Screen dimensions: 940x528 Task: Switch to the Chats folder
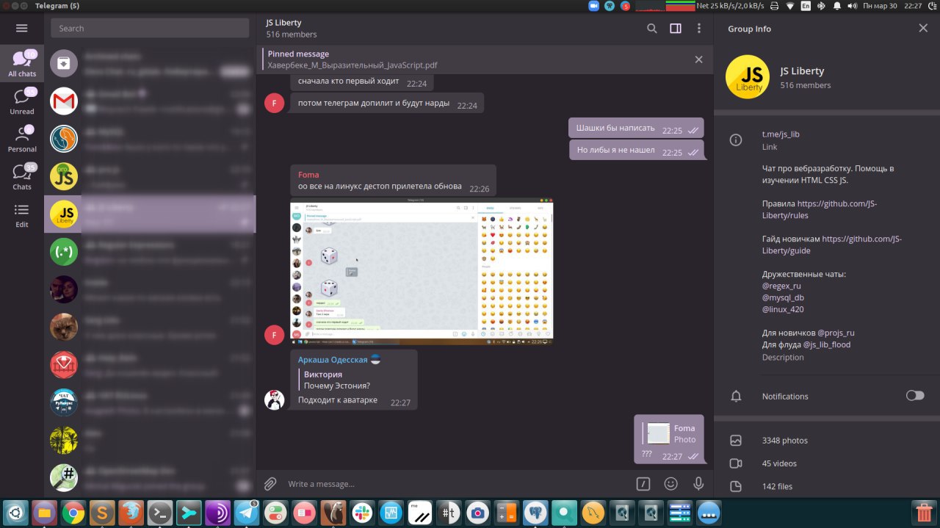click(22, 177)
